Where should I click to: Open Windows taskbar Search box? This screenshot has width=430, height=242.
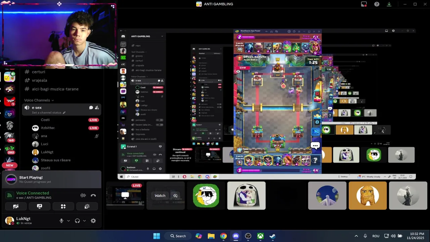tap(178, 236)
